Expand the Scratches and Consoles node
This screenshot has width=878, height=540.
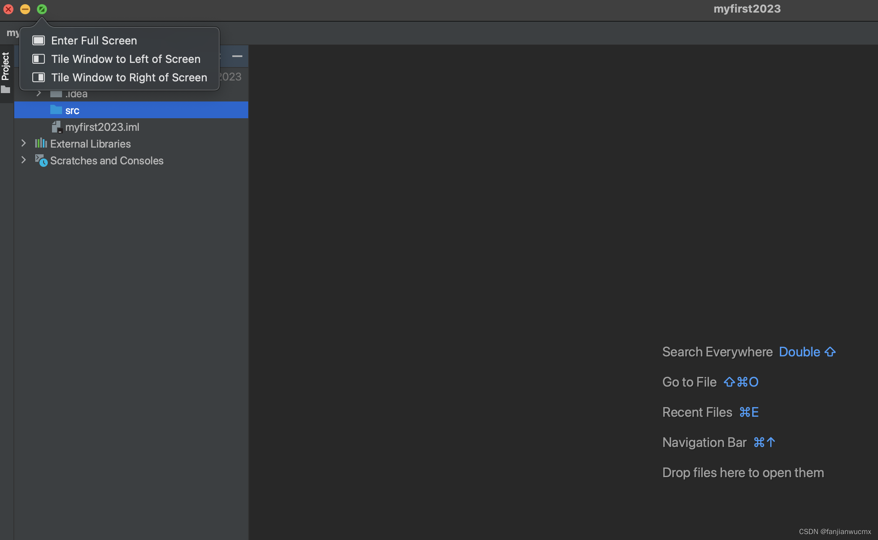23,160
